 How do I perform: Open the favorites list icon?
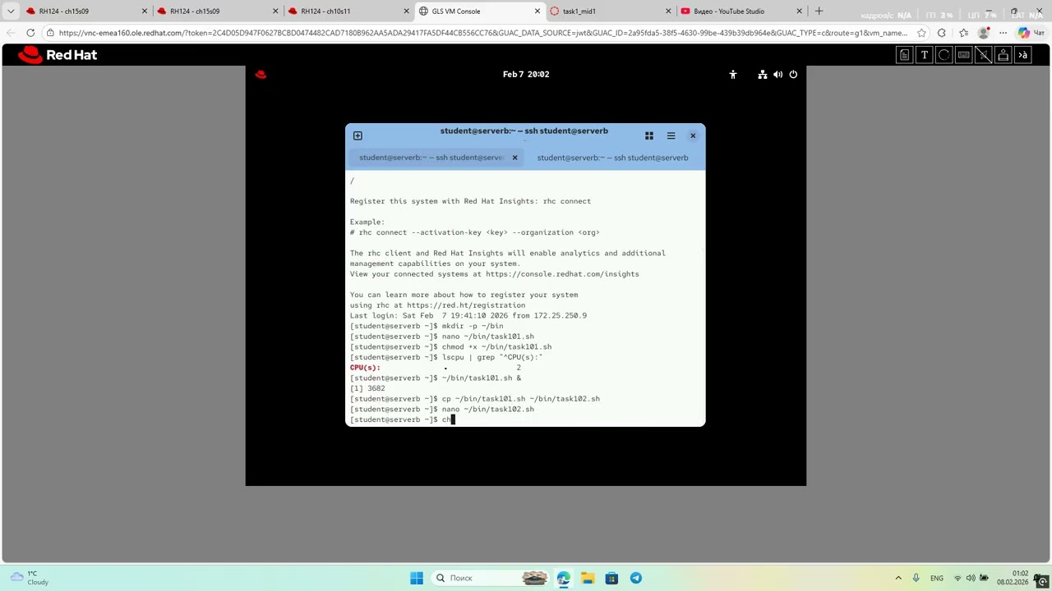[963, 33]
